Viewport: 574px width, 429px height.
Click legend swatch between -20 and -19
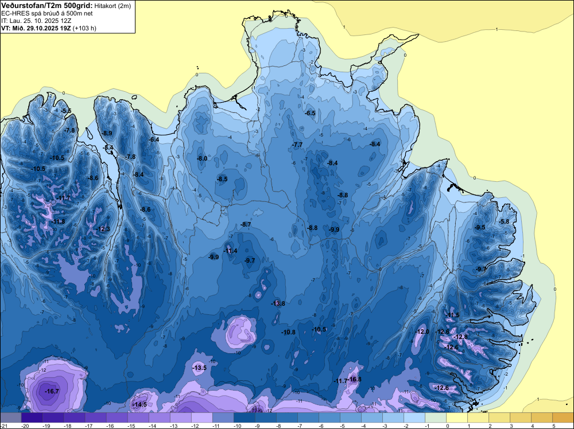(x=32, y=418)
